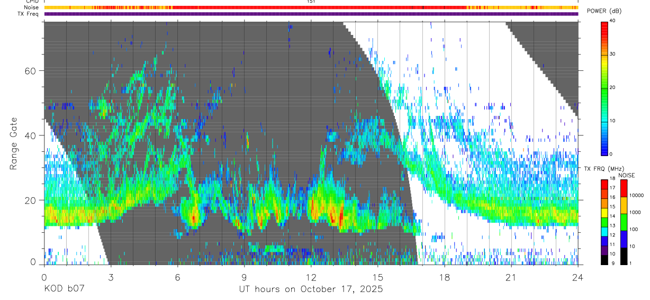Click x-axis tick label 3
Viewport: 650px width, 300px height.
click(111, 277)
